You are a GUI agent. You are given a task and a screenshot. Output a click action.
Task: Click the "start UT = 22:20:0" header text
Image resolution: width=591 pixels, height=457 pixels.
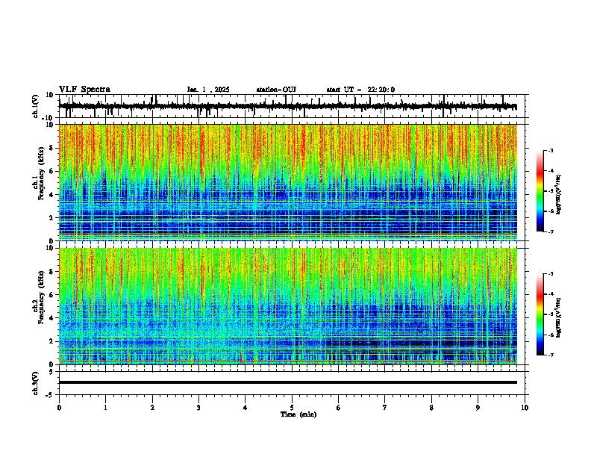(360, 90)
